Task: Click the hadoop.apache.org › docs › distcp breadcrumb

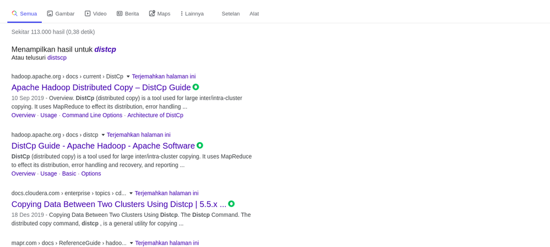Action: [55, 134]
